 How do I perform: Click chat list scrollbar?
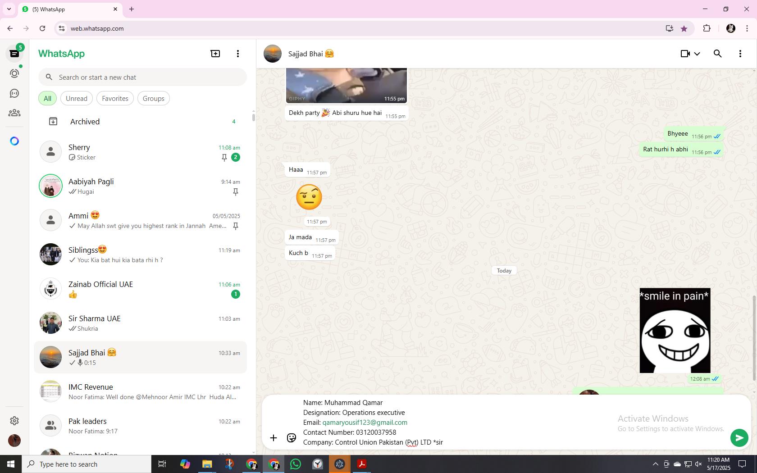coord(253,117)
